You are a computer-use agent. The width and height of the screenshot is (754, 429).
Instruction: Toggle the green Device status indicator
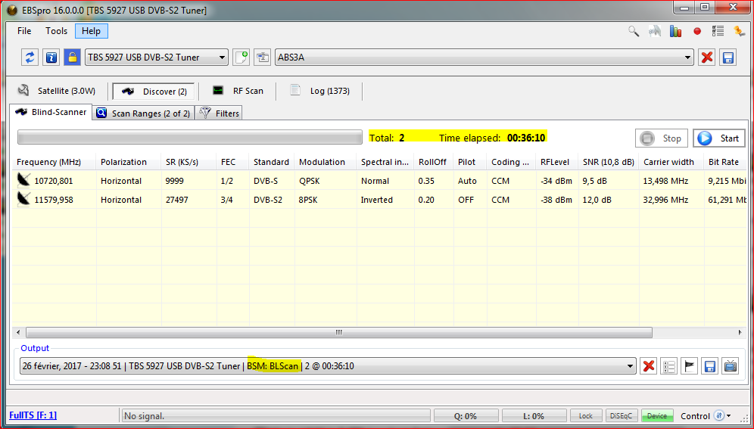click(x=657, y=416)
